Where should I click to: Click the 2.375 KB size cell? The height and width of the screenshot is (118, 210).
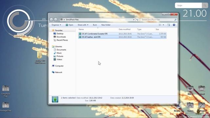click(162, 34)
